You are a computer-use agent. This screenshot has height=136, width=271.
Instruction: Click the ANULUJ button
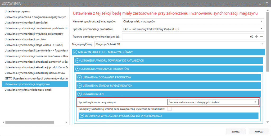(x=259, y=132)
